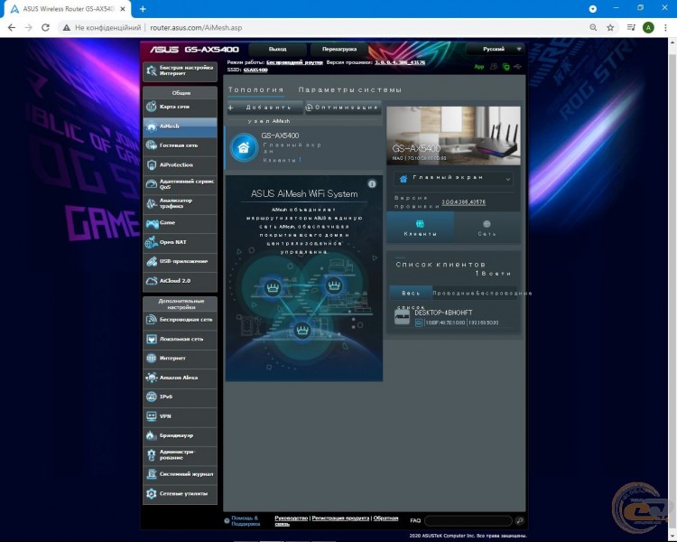
Task: Open Wireless settings (Беспроводная сеть)
Action: 180,320
